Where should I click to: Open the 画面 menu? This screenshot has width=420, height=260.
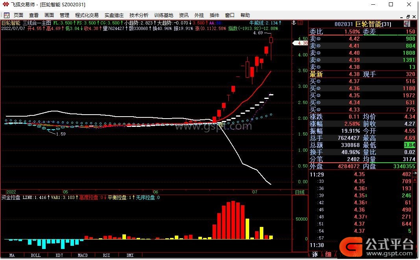tap(49, 15)
